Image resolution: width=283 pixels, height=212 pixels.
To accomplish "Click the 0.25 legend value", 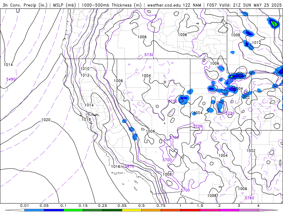I will click(x=103, y=206).
